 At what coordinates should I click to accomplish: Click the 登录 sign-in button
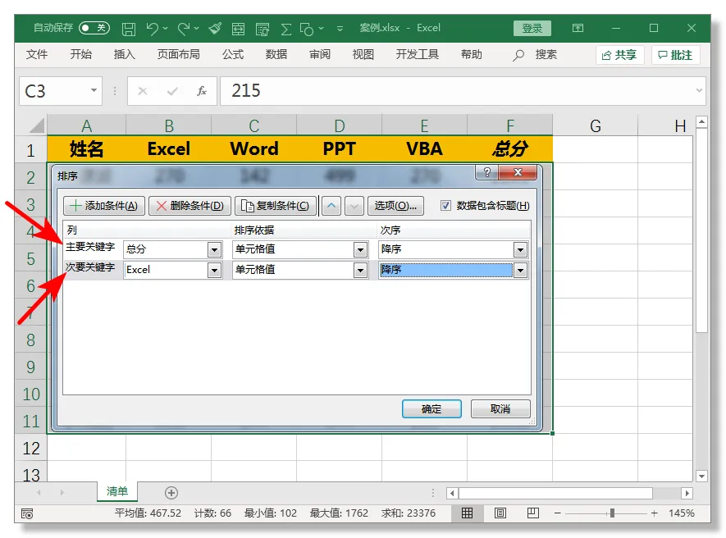pos(532,28)
